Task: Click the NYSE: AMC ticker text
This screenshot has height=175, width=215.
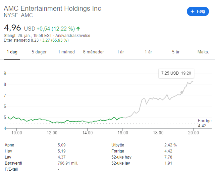Action: click(18, 15)
